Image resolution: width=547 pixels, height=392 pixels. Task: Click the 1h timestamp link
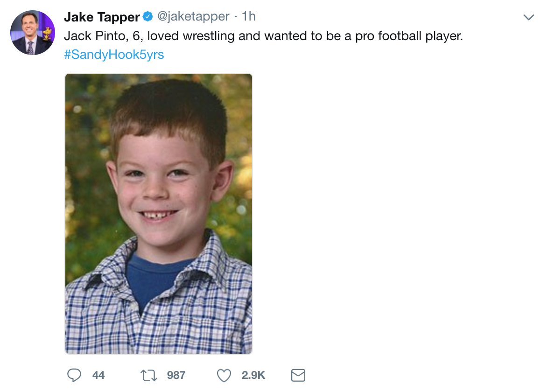click(x=249, y=17)
